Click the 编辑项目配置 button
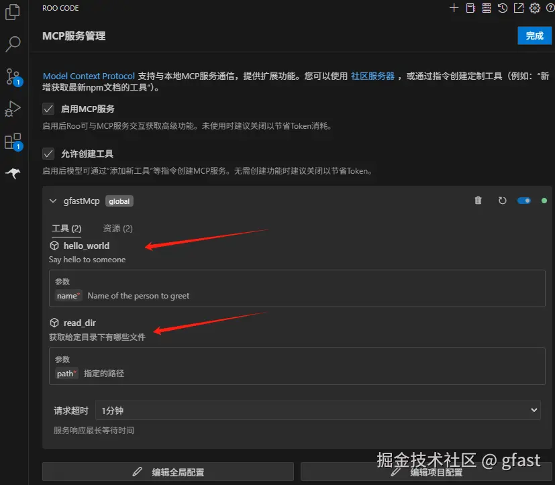 tap(426, 472)
